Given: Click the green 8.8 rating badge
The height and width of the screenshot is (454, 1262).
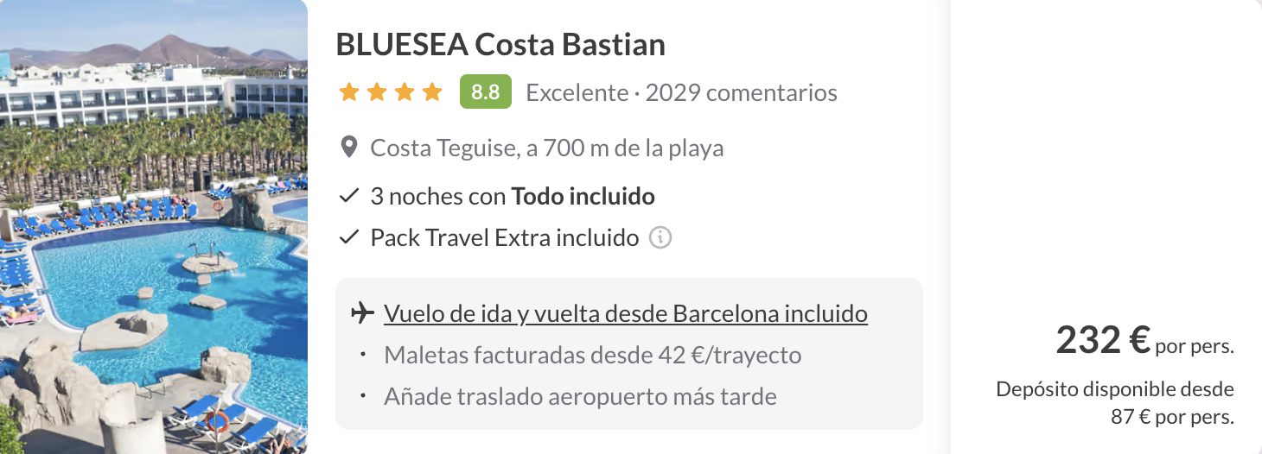Looking at the screenshot, I should [x=486, y=92].
